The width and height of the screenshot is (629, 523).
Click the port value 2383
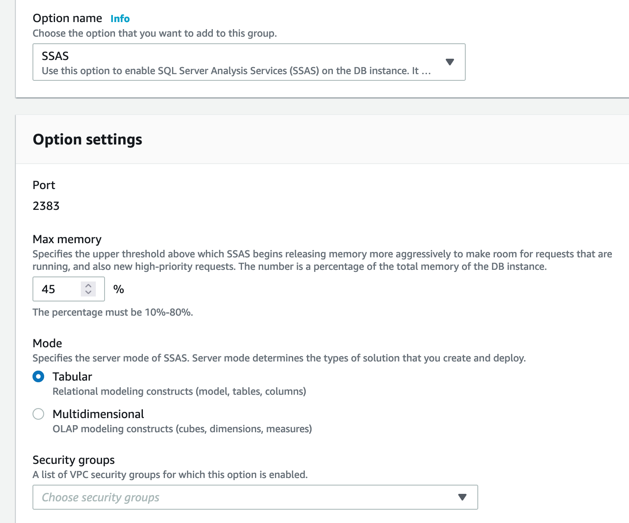[46, 206]
